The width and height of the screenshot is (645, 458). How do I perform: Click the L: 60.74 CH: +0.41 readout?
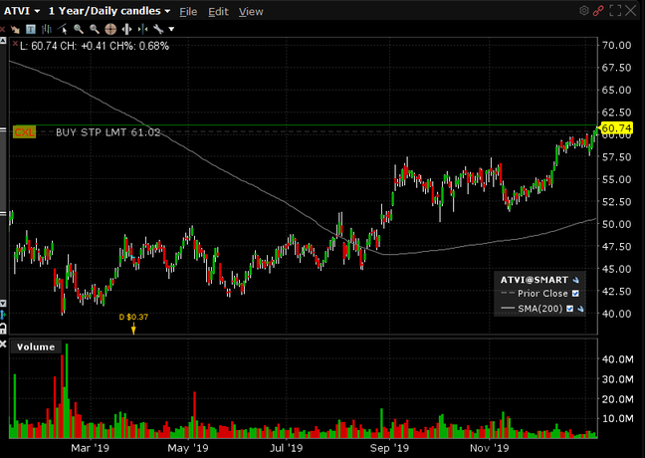tap(95, 46)
